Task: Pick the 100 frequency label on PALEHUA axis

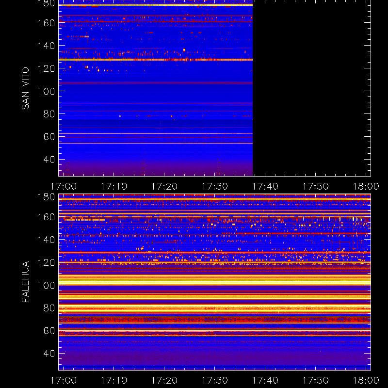Action: [x=46, y=285]
